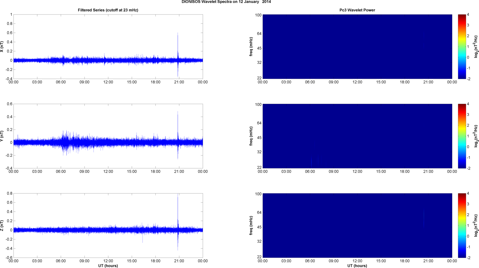This screenshot has height=268, width=479.
Task: Click the 'Z (nT)' axis label
Action: [x=2, y=226]
